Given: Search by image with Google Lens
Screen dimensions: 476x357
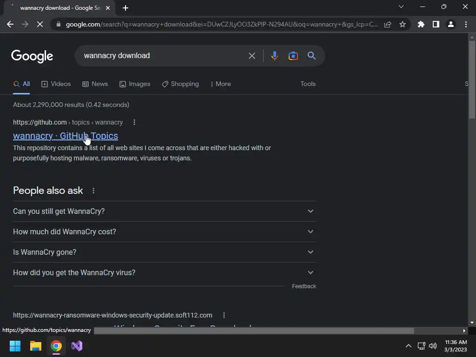Looking at the screenshot, I should (x=293, y=56).
